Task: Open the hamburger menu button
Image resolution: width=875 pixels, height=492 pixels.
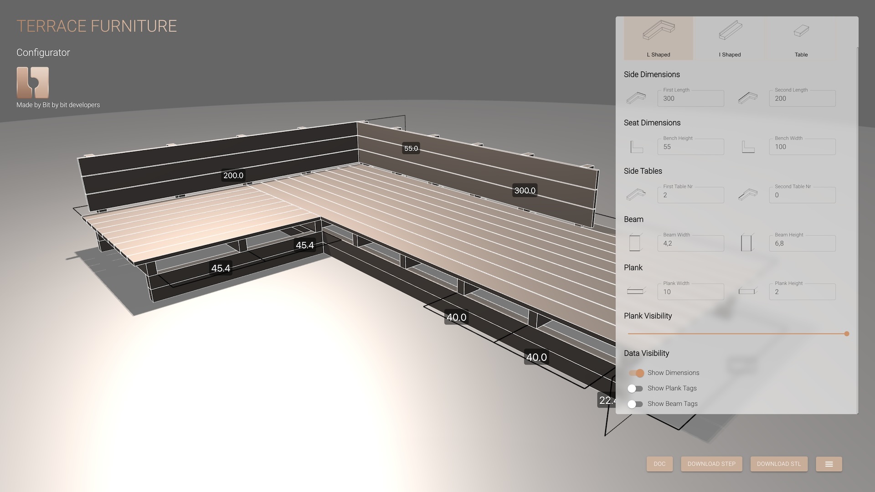Action: point(829,464)
